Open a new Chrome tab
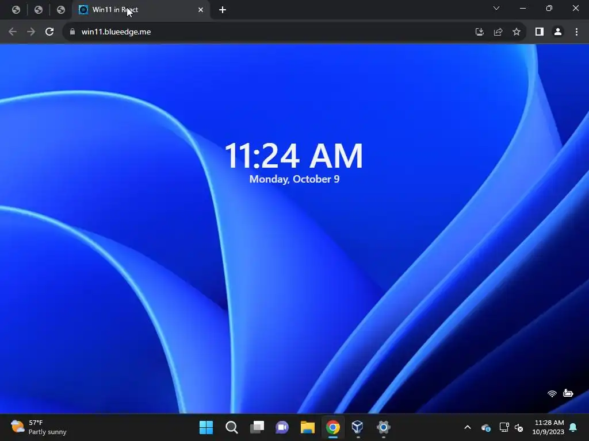 223,10
